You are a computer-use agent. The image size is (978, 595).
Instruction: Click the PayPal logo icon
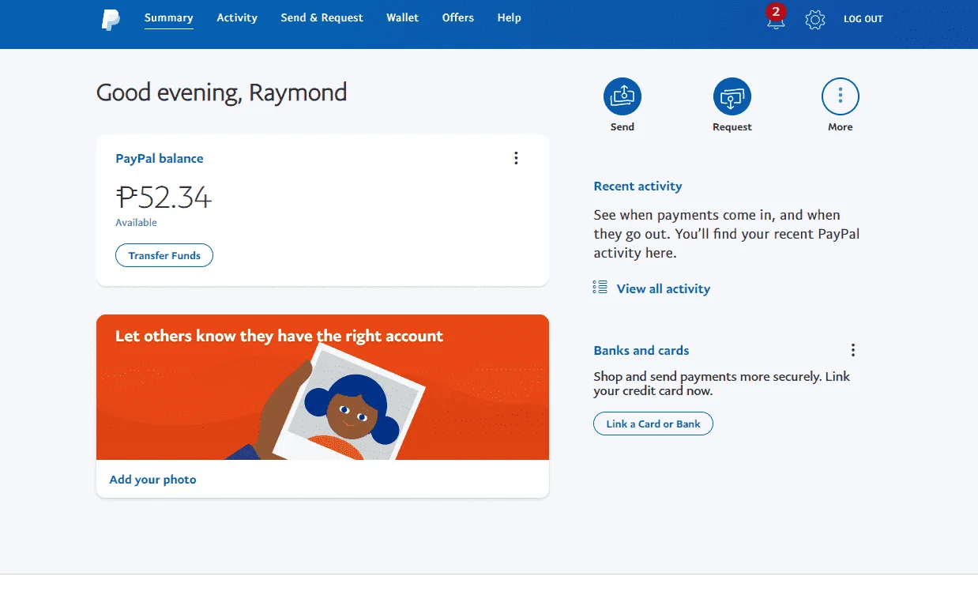pyautogui.click(x=111, y=20)
